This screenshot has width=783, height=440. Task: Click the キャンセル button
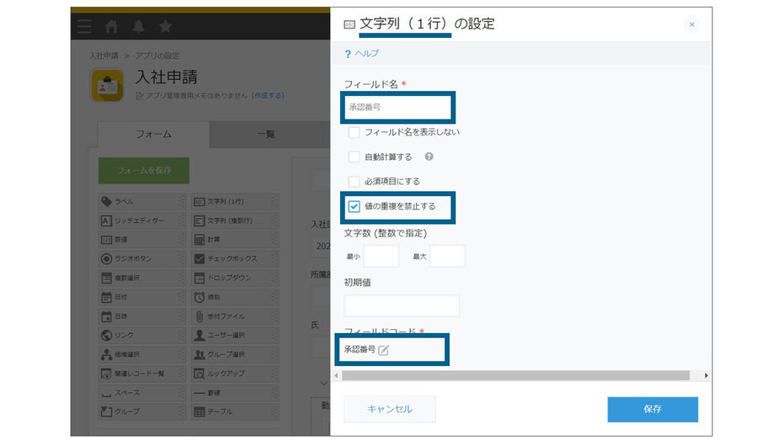tap(390, 409)
